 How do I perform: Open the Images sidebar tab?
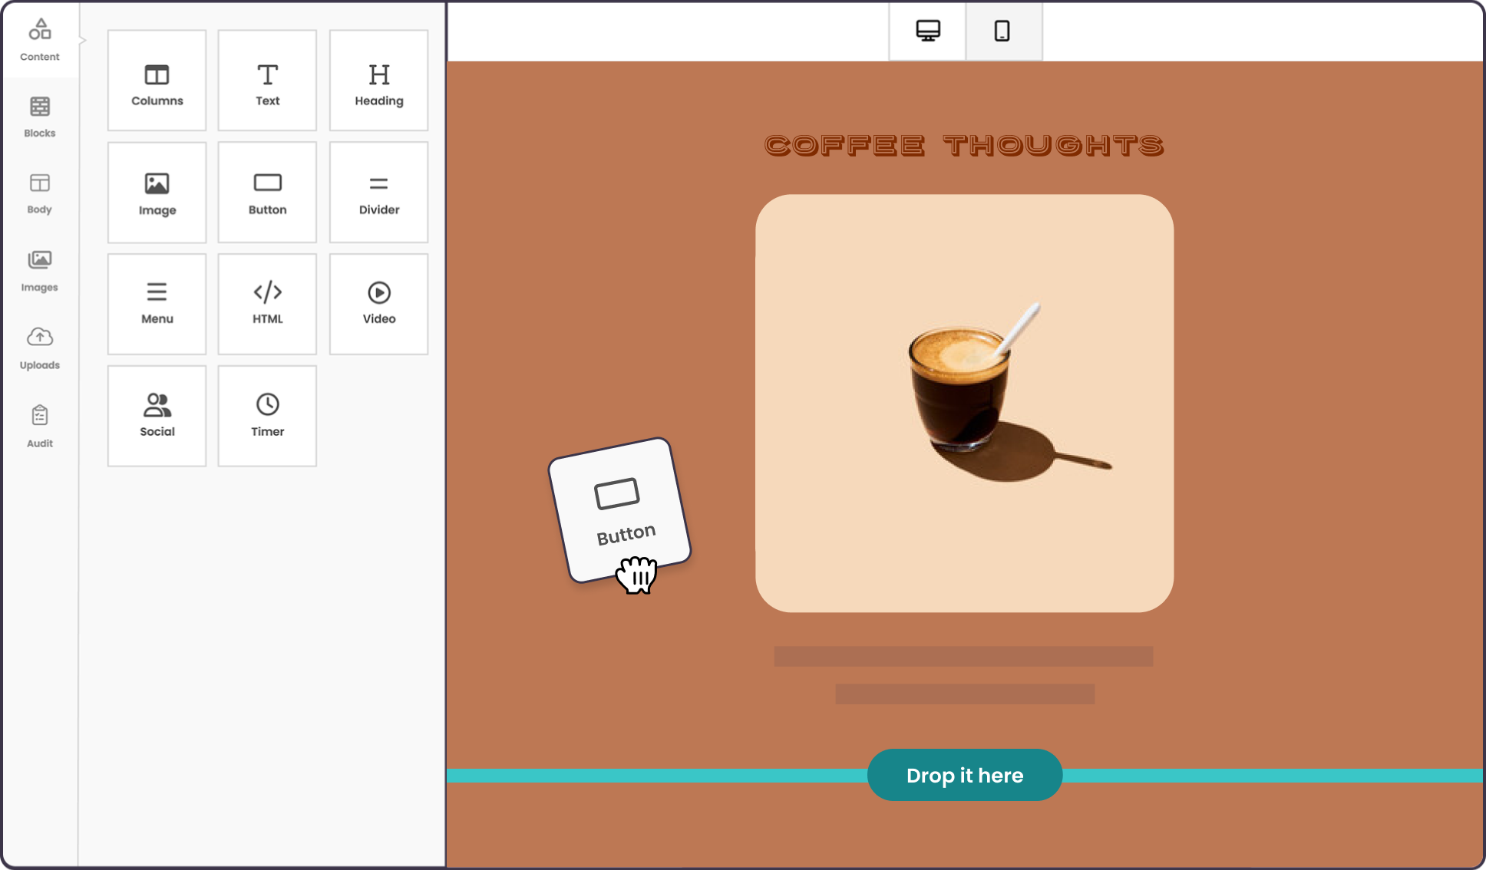pyautogui.click(x=40, y=271)
